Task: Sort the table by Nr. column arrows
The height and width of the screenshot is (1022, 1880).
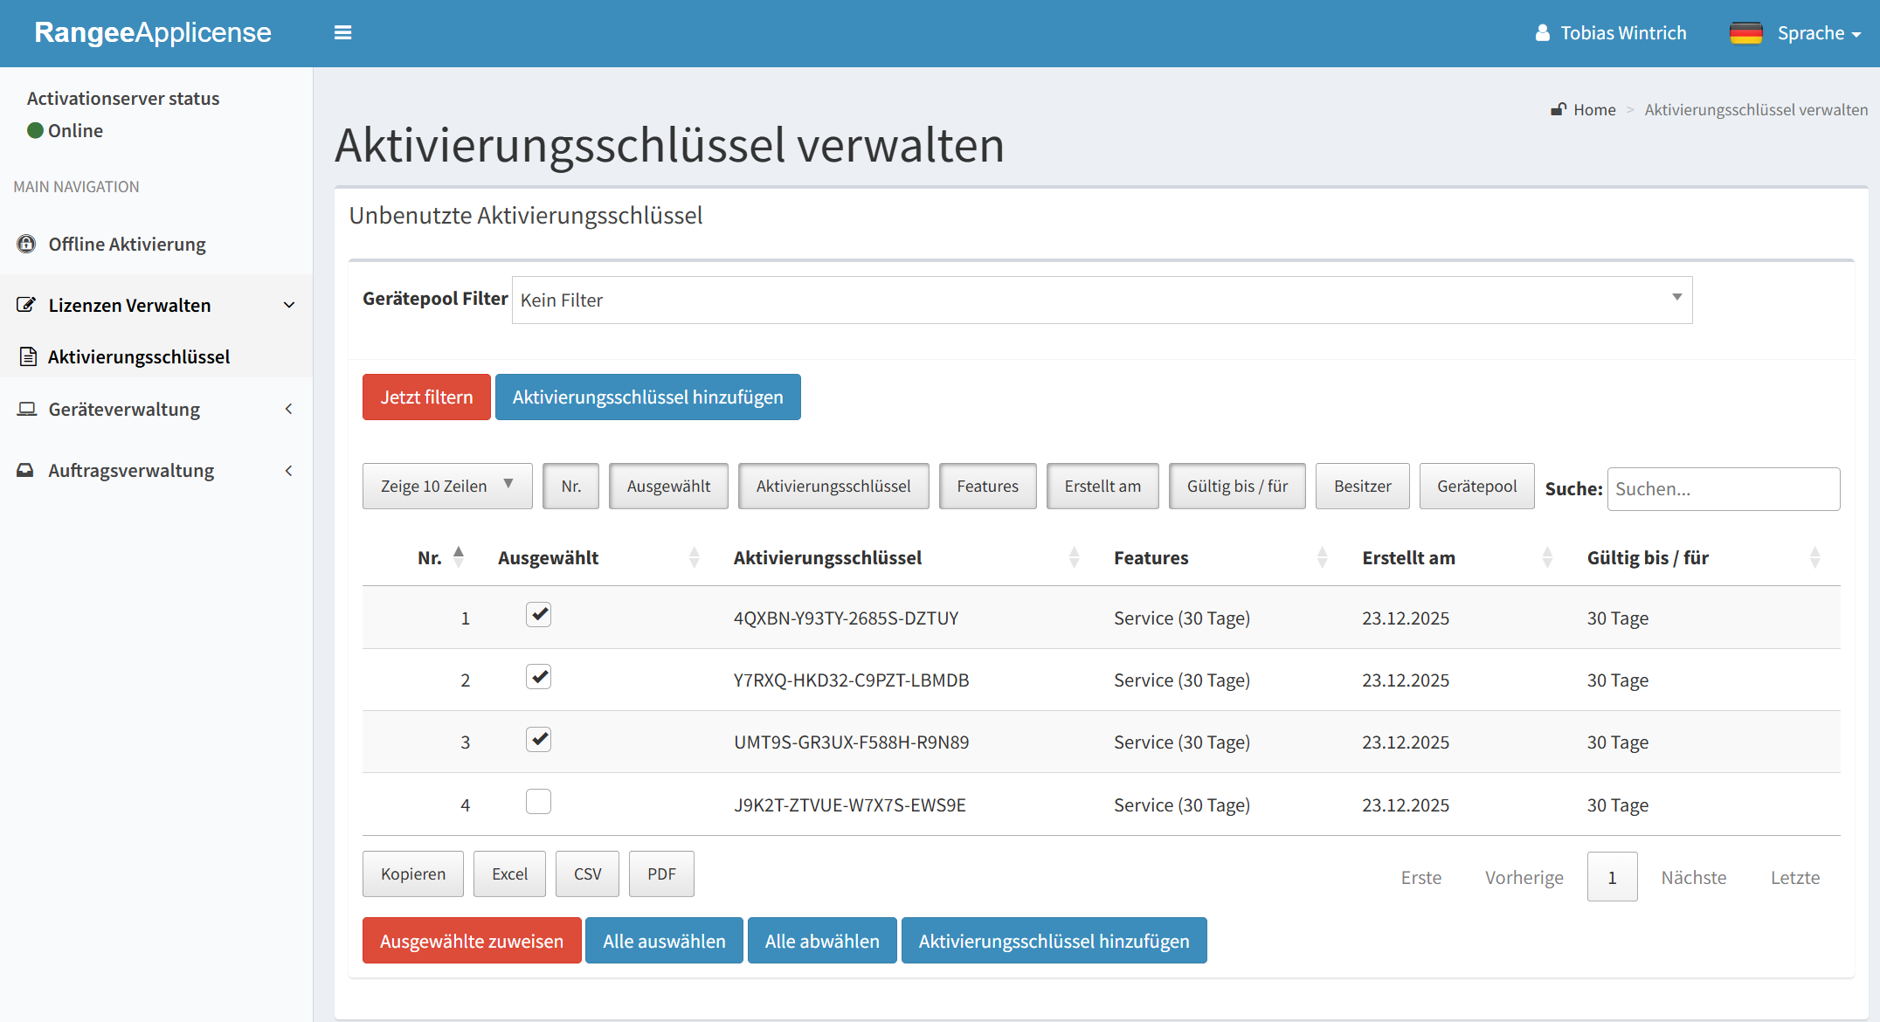Action: click(459, 557)
